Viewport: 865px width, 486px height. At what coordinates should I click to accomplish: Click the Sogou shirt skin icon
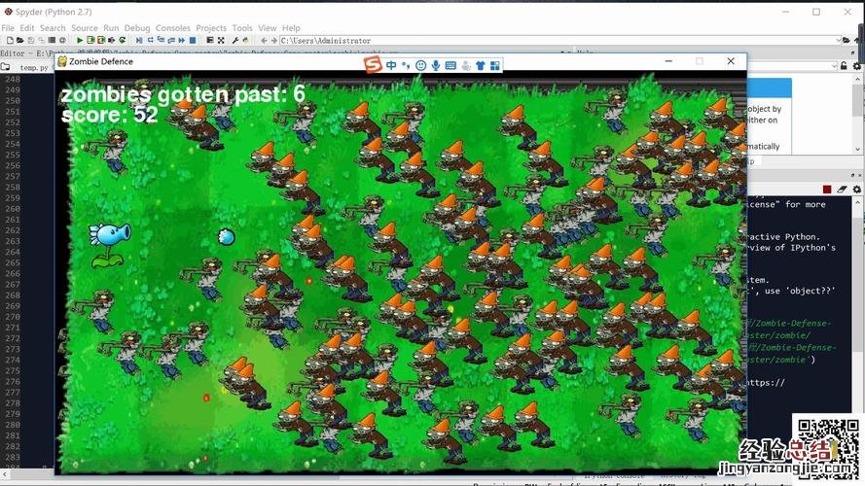pyautogui.click(x=481, y=65)
